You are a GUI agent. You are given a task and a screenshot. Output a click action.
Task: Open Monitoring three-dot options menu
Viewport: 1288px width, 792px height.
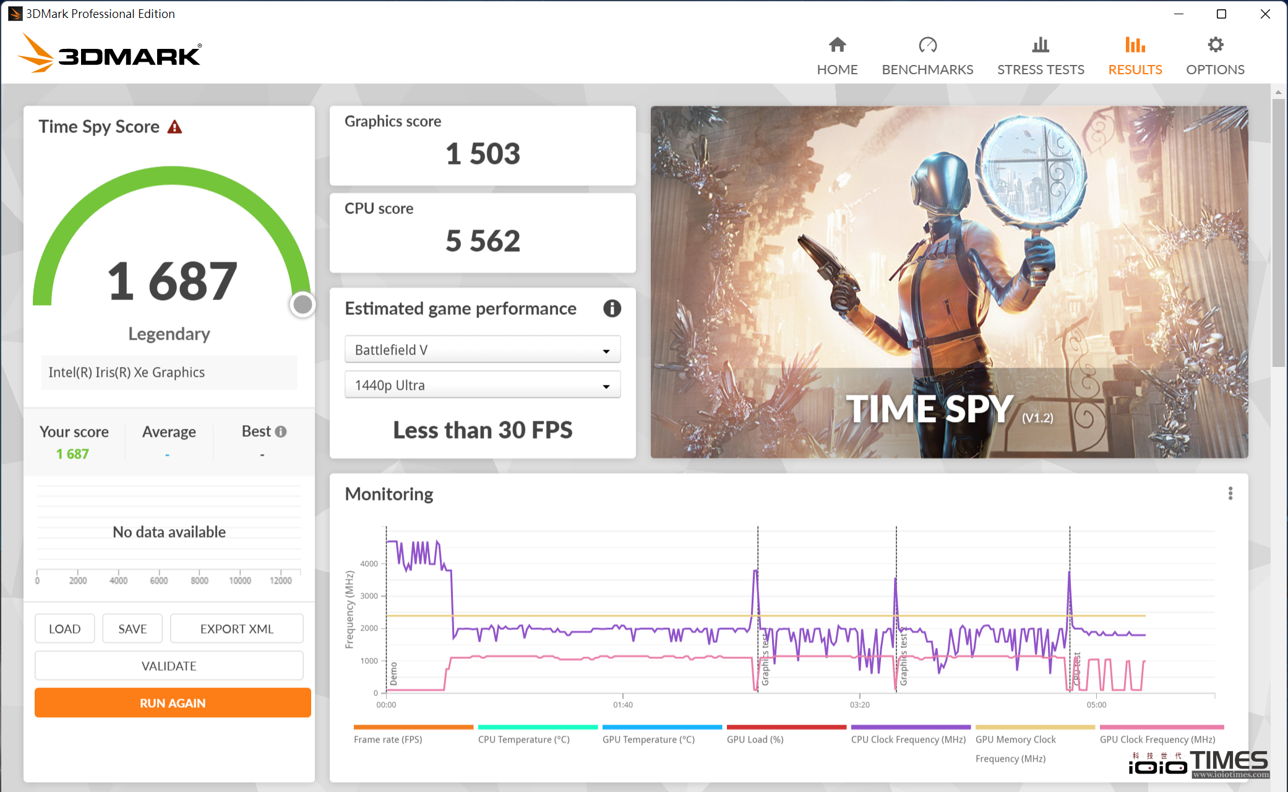tap(1230, 493)
